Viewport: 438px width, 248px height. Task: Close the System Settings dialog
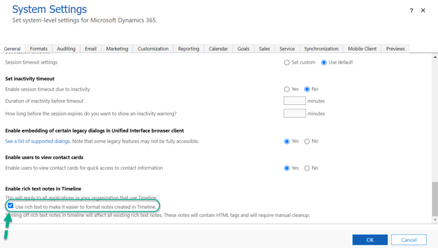coord(423,10)
